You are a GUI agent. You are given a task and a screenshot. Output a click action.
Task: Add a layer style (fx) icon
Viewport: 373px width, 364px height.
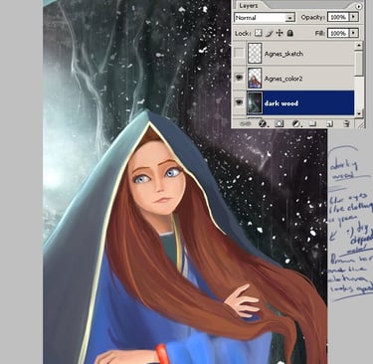tap(263, 123)
